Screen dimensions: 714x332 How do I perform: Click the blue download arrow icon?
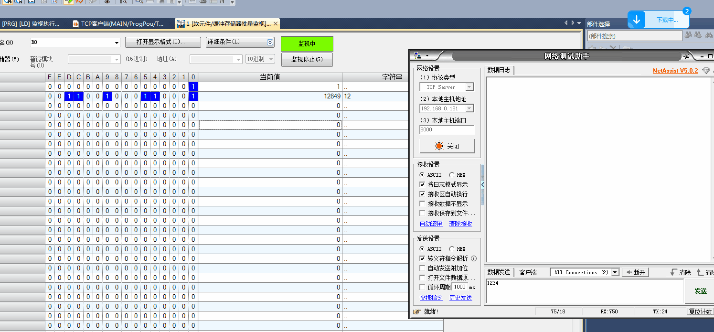(637, 20)
